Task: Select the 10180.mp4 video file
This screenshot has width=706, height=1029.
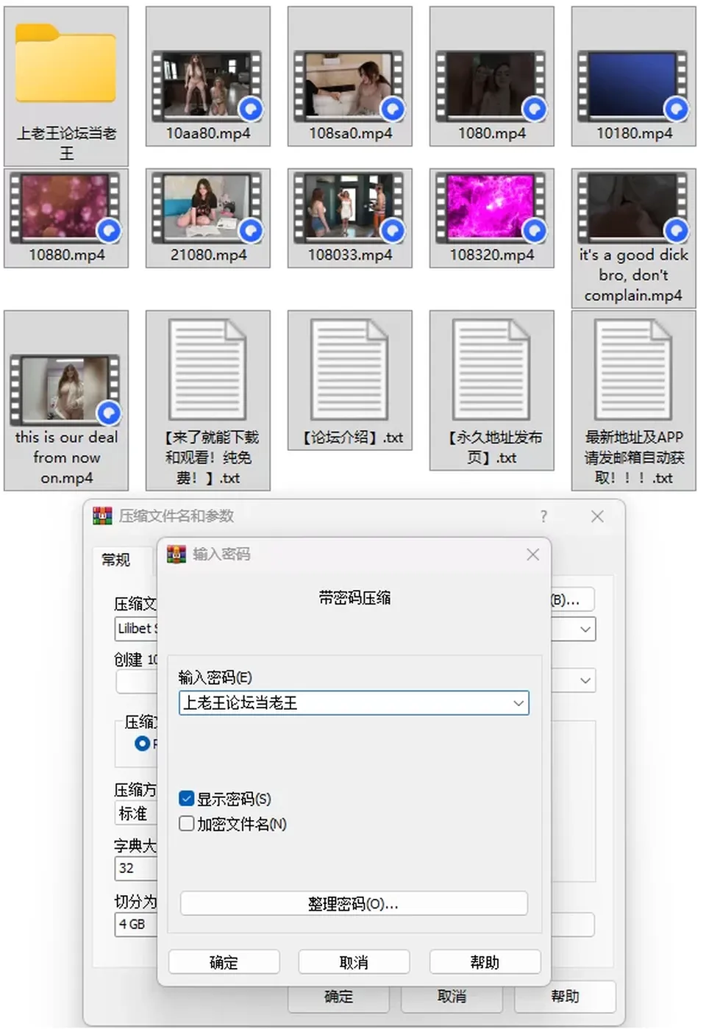Action: click(x=633, y=76)
